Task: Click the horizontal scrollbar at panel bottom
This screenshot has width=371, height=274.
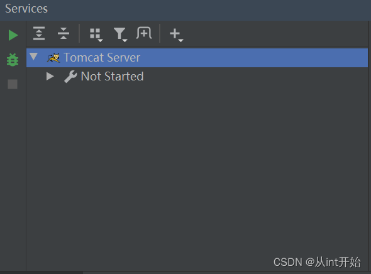Action: pos(42,273)
